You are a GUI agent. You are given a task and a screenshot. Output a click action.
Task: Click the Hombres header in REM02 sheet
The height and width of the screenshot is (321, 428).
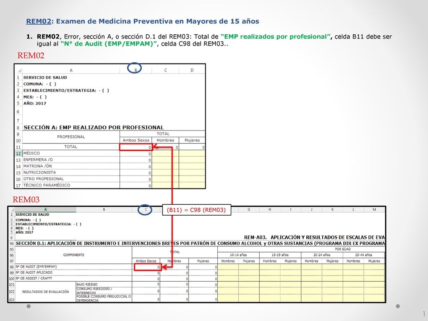166,140
